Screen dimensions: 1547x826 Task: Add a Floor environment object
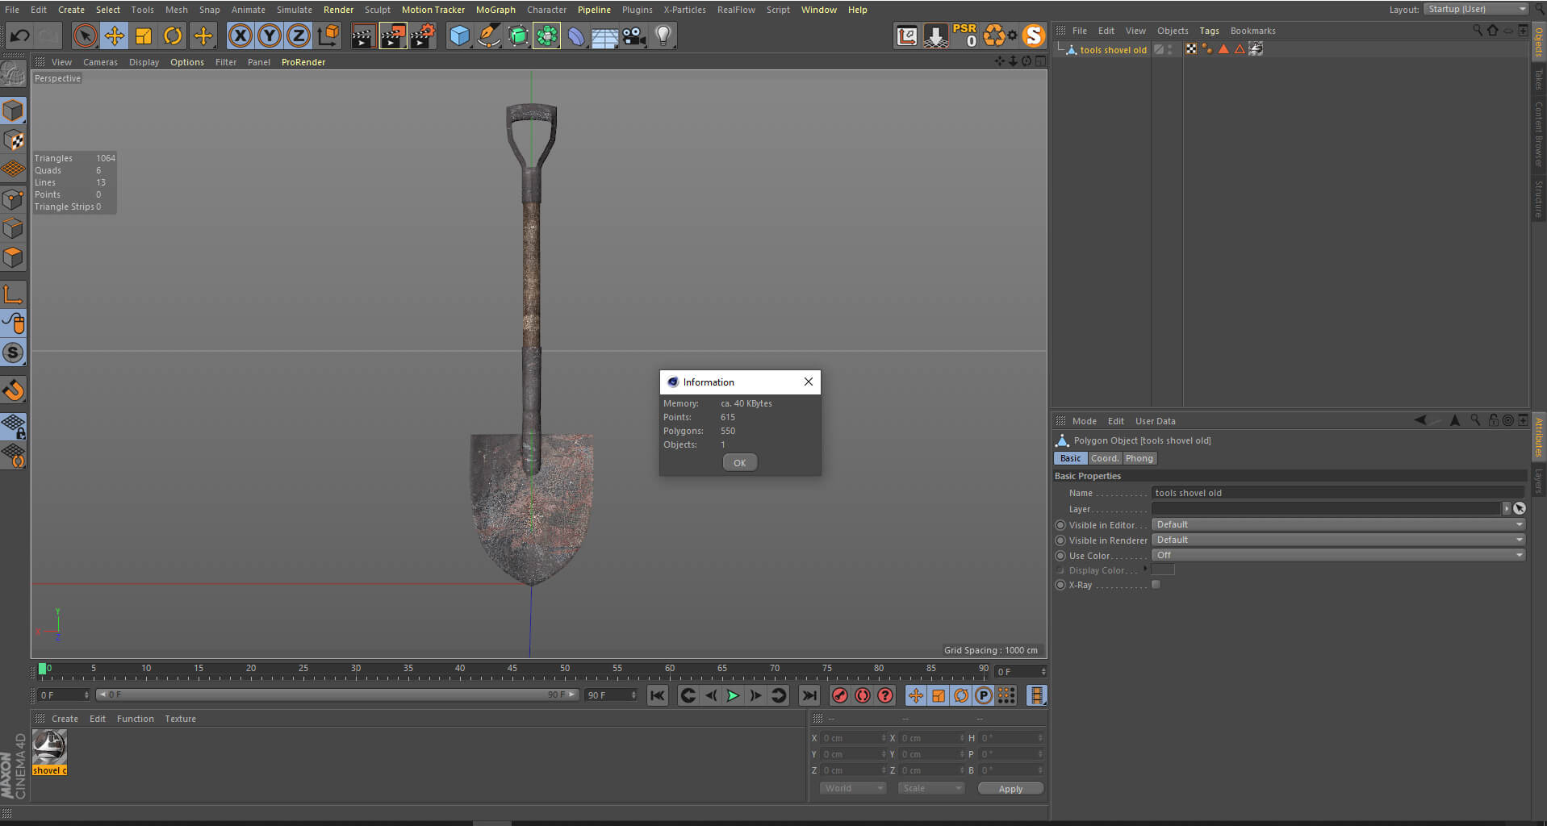(x=604, y=35)
